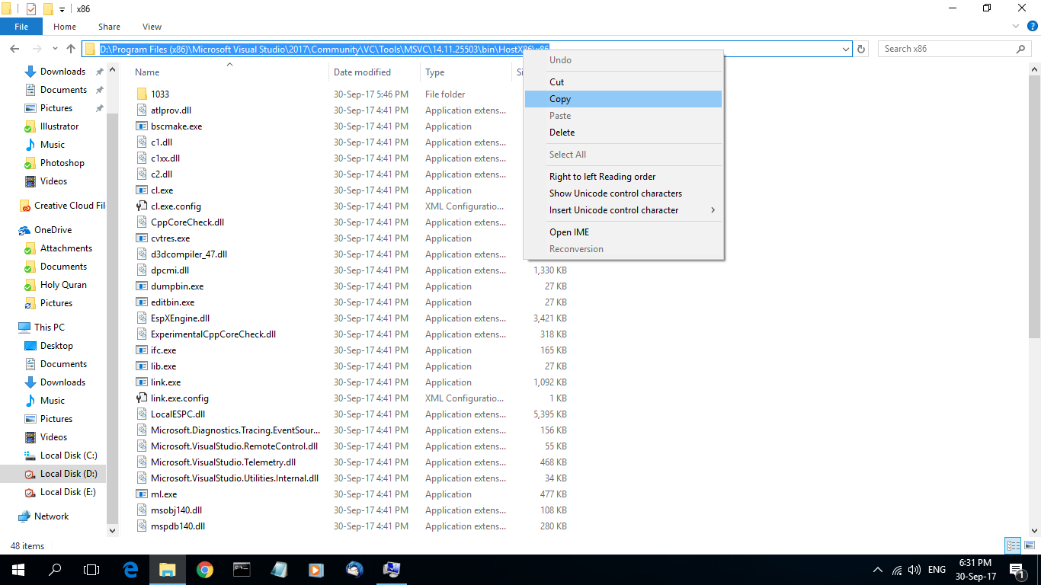
Task: Open Google Chrome from the taskbar
Action: pyautogui.click(x=205, y=569)
